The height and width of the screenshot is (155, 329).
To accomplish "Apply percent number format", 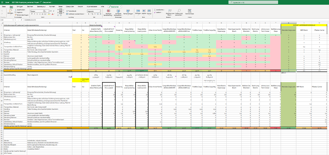I will tap(92, 14).
